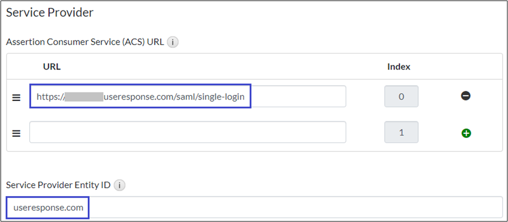Click info icon next to Service Provider Entity ID

pos(120,185)
